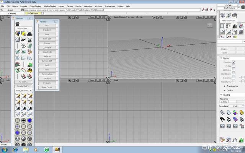Image resolution: width=245 pixels, height=153 pixels.
Task: Check the Curvature U checkbox
Action: point(234,81)
